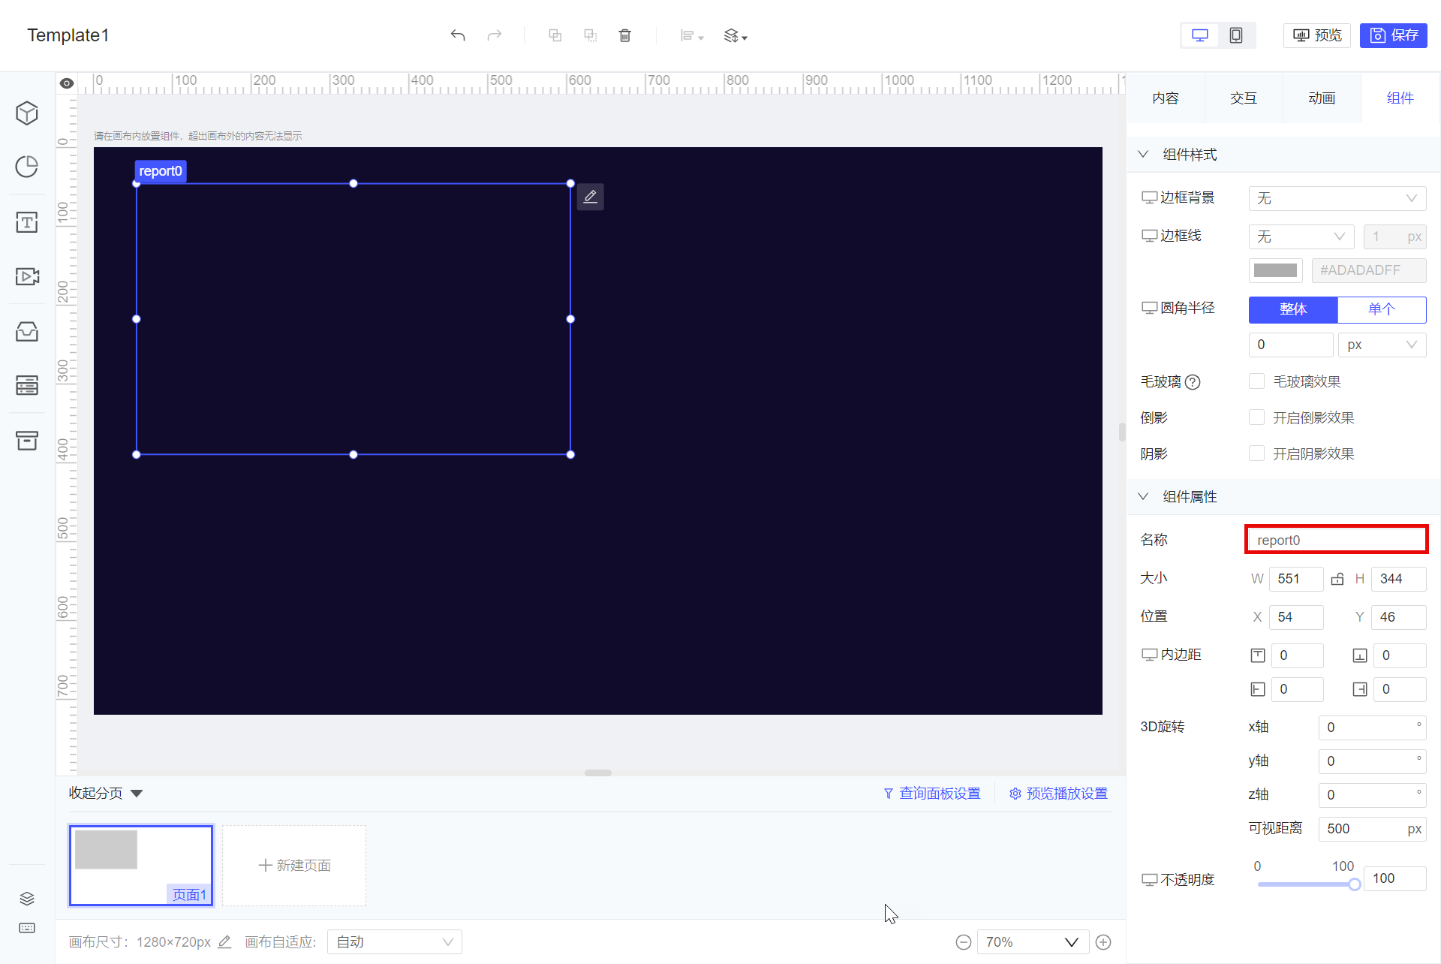
Task: Enable the 毛玻璃效果 checkbox
Action: pos(1256,381)
